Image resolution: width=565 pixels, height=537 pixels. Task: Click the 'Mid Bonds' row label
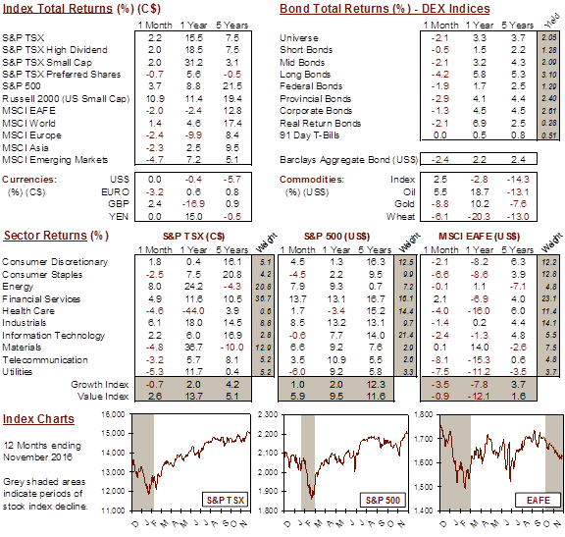(302, 63)
